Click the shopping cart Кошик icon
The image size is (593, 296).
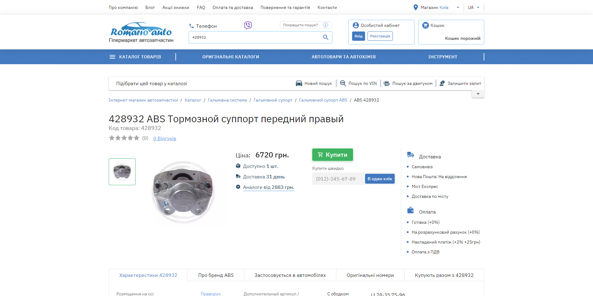(425, 25)
